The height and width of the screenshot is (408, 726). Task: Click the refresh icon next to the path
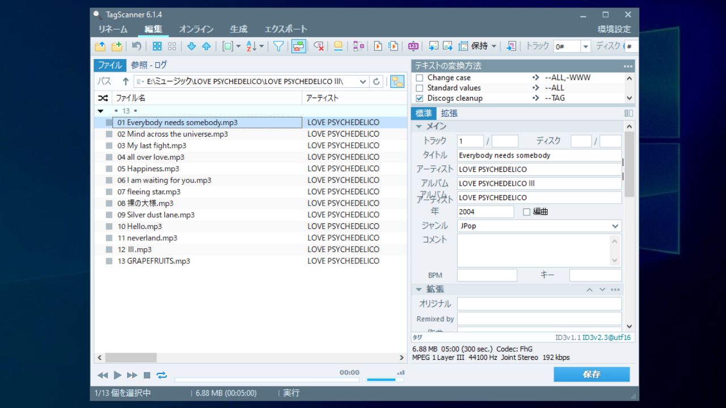(x=377, y=82)
